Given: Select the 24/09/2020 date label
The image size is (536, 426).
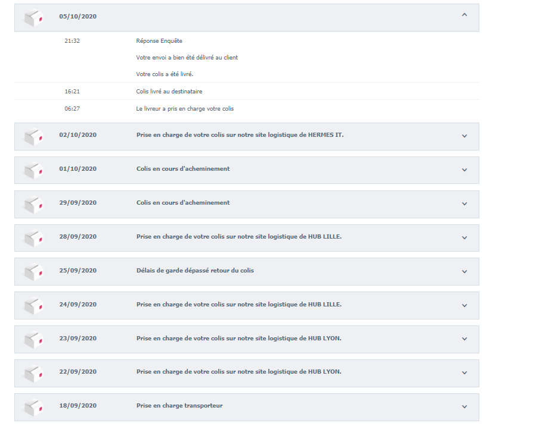Looking at the screenshot, I should (78, 304).
